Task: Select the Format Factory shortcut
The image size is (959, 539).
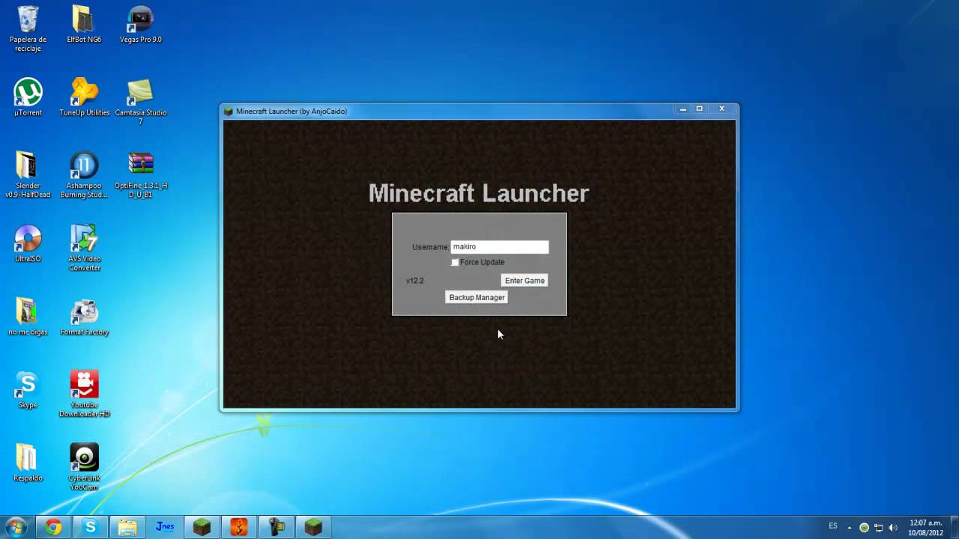Action: 84,317
